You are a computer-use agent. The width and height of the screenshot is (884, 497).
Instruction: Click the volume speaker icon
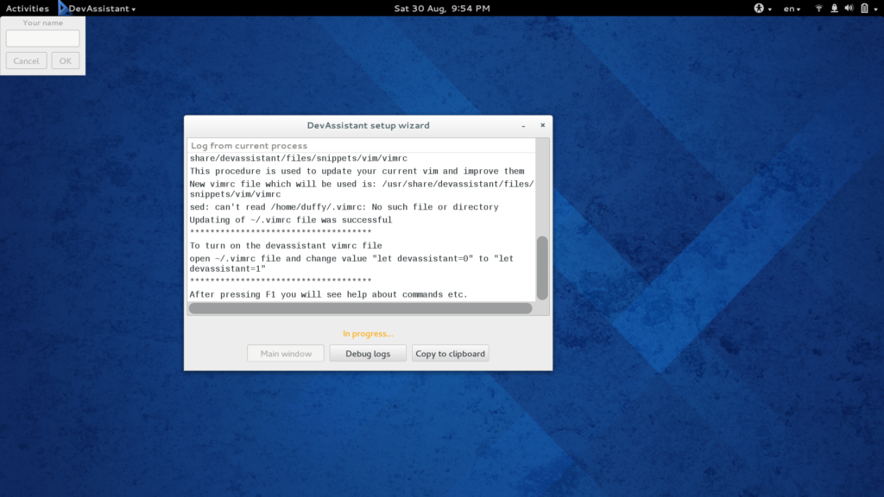click(849, 9)
